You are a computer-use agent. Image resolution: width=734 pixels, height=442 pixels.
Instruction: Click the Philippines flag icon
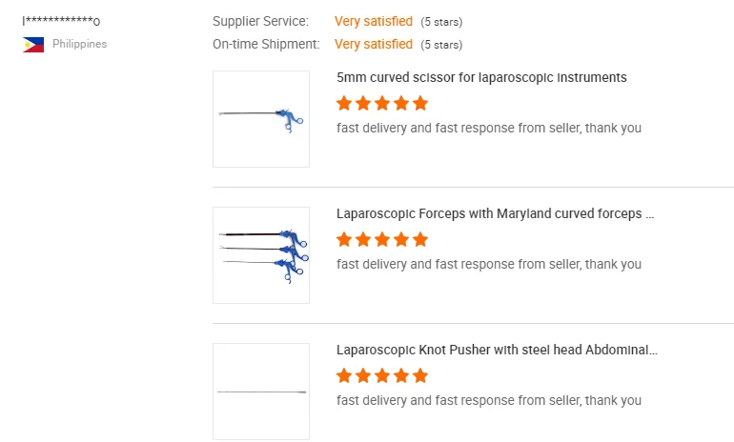click(33, 45)
